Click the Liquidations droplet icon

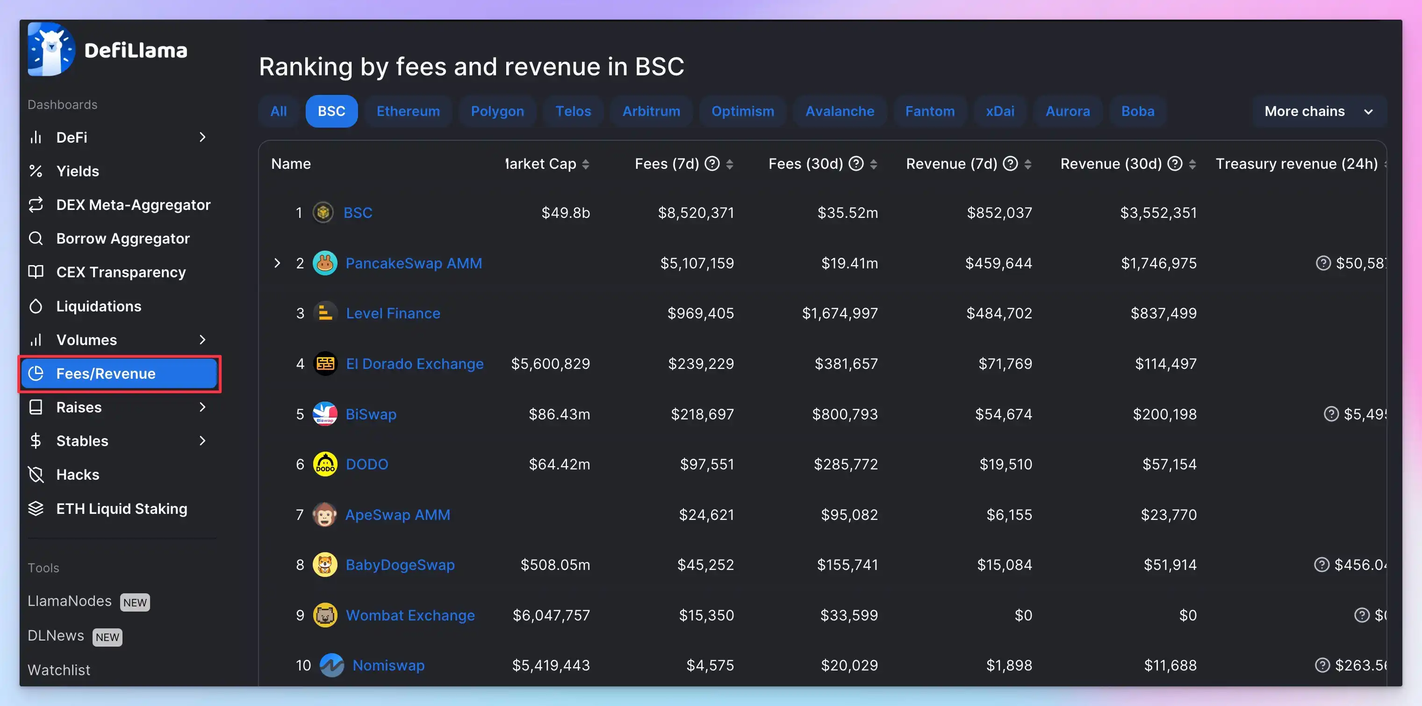[x=36, y=306]
